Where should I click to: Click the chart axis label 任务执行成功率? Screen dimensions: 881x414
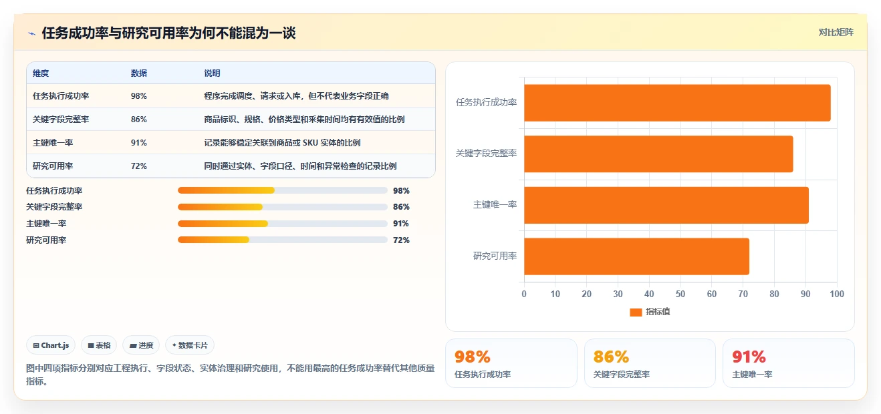[x=486, y=103]
